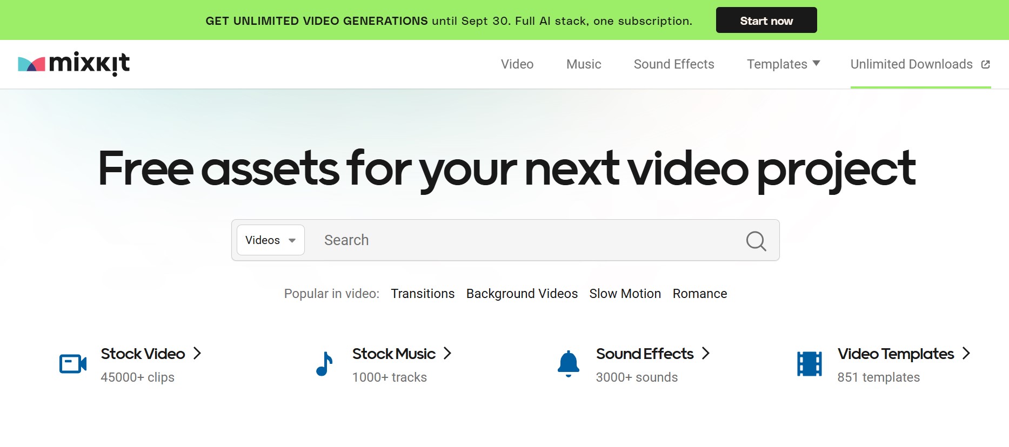
Task: Open the Video menu item
Action: coord(517,64)
